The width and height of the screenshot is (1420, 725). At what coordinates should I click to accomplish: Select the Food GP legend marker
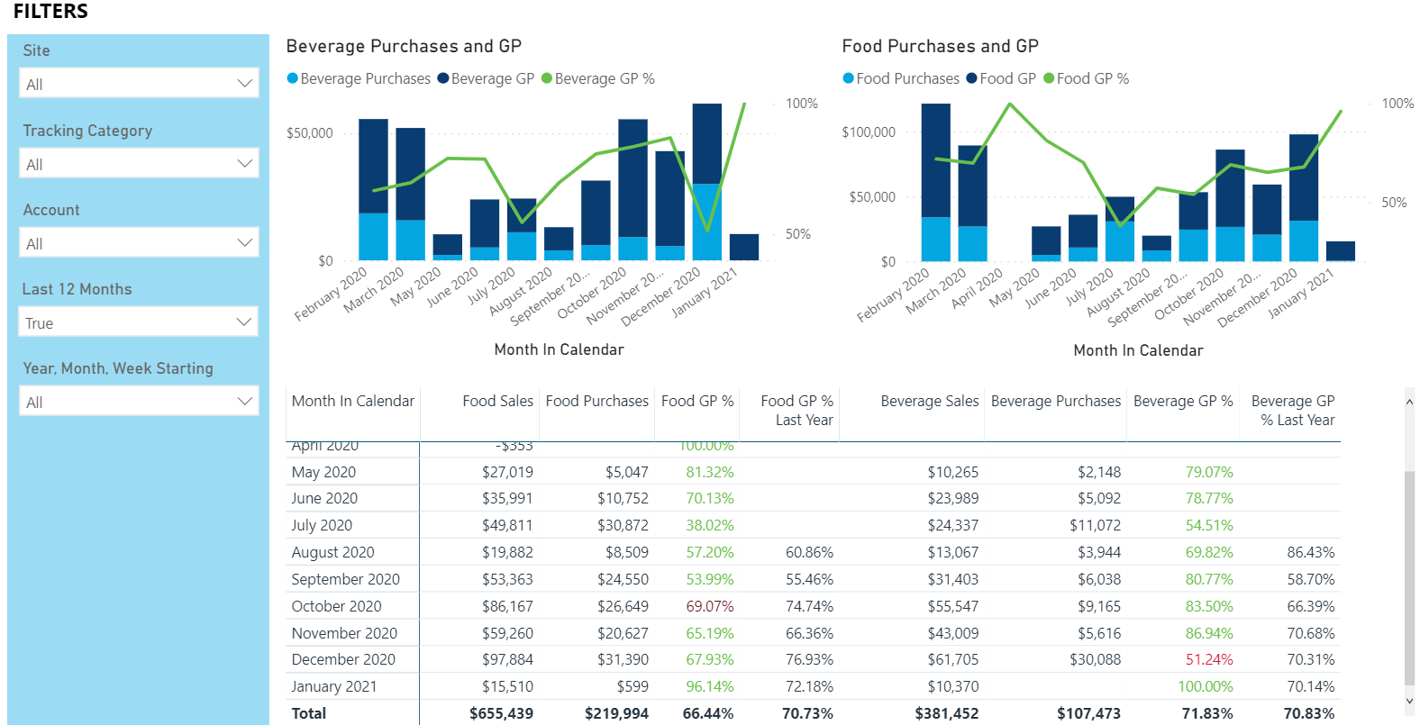(971, 78)
